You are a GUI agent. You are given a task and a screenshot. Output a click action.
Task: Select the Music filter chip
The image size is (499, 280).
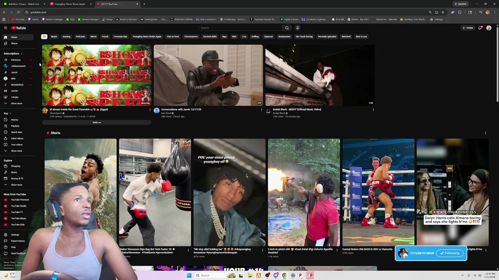pyautogui.click(x=54, y=37)
